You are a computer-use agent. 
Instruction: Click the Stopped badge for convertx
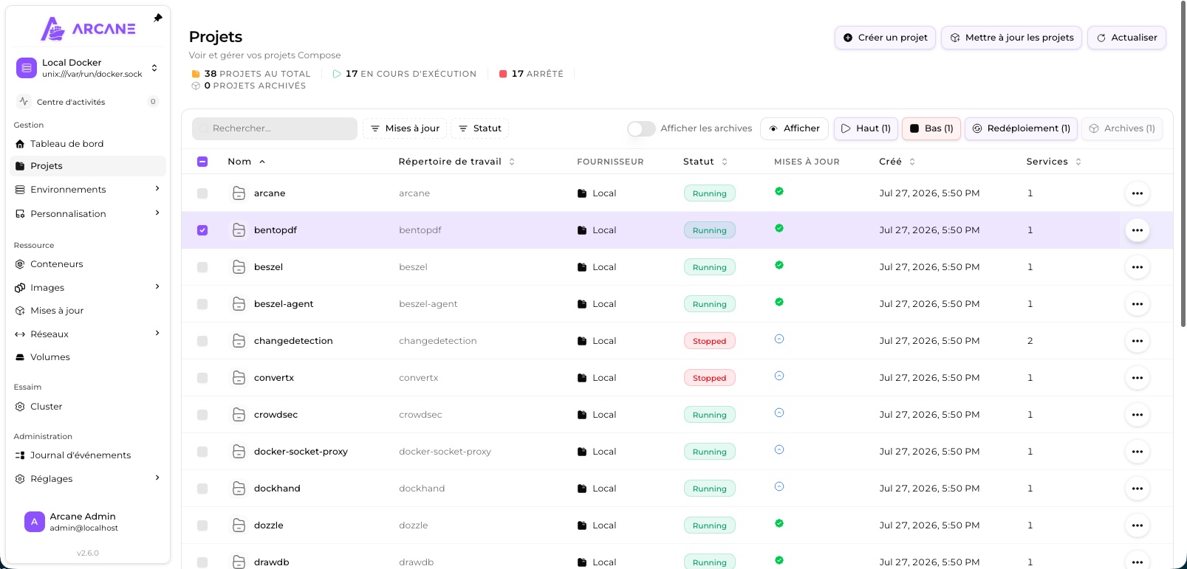pos(709,378)
